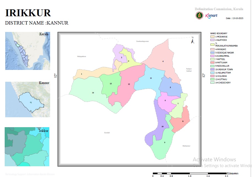The width and height of the screenshot is (252, 177).
Task: Click the 6-KUNNUMMAL legend color swatch
Action: click(212, 56)
